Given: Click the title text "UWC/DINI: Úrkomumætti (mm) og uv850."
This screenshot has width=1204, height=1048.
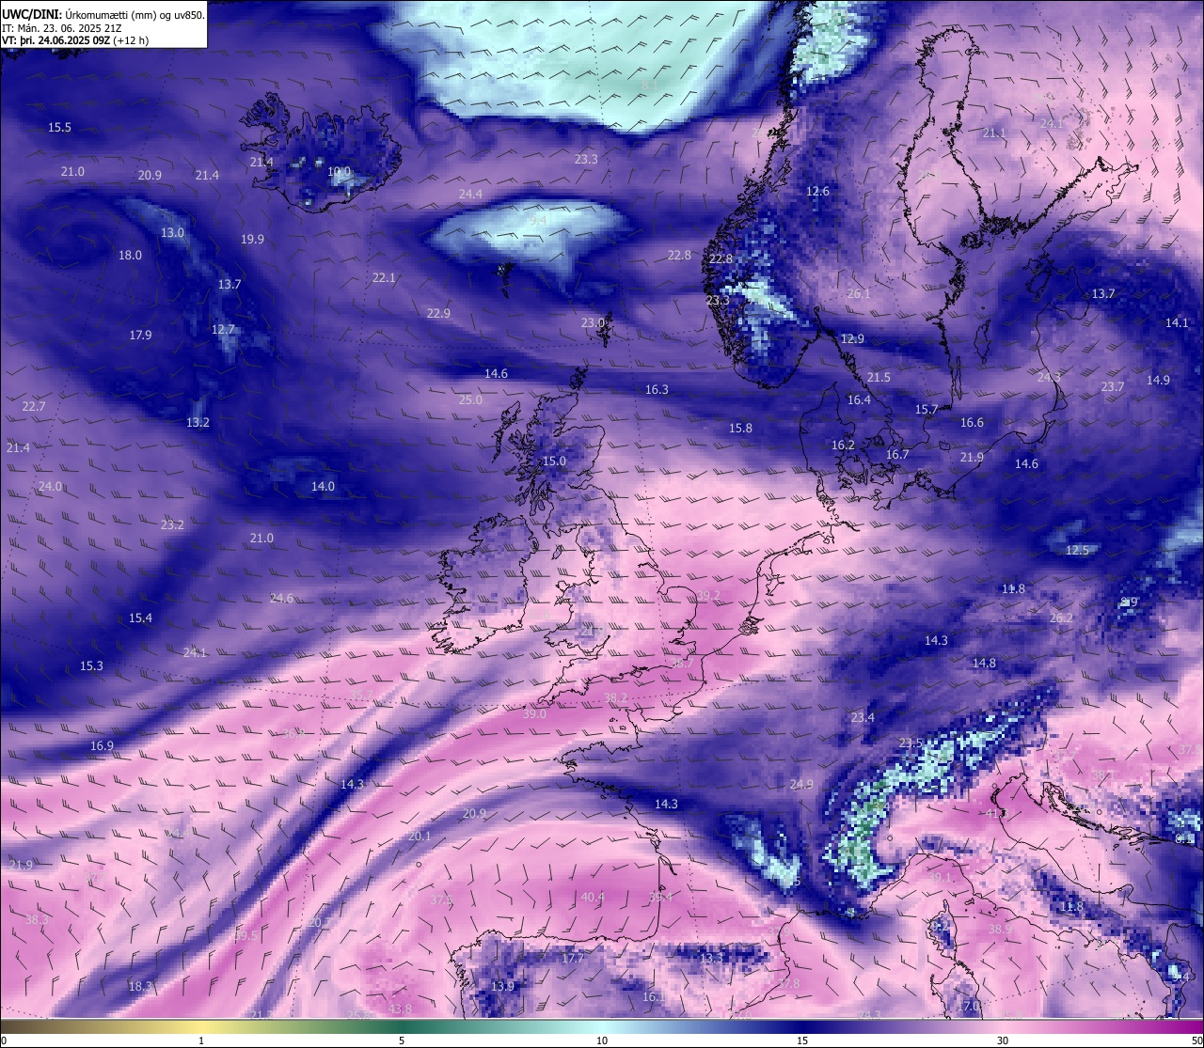Looking at the screenshot, I should coord(103,14).
